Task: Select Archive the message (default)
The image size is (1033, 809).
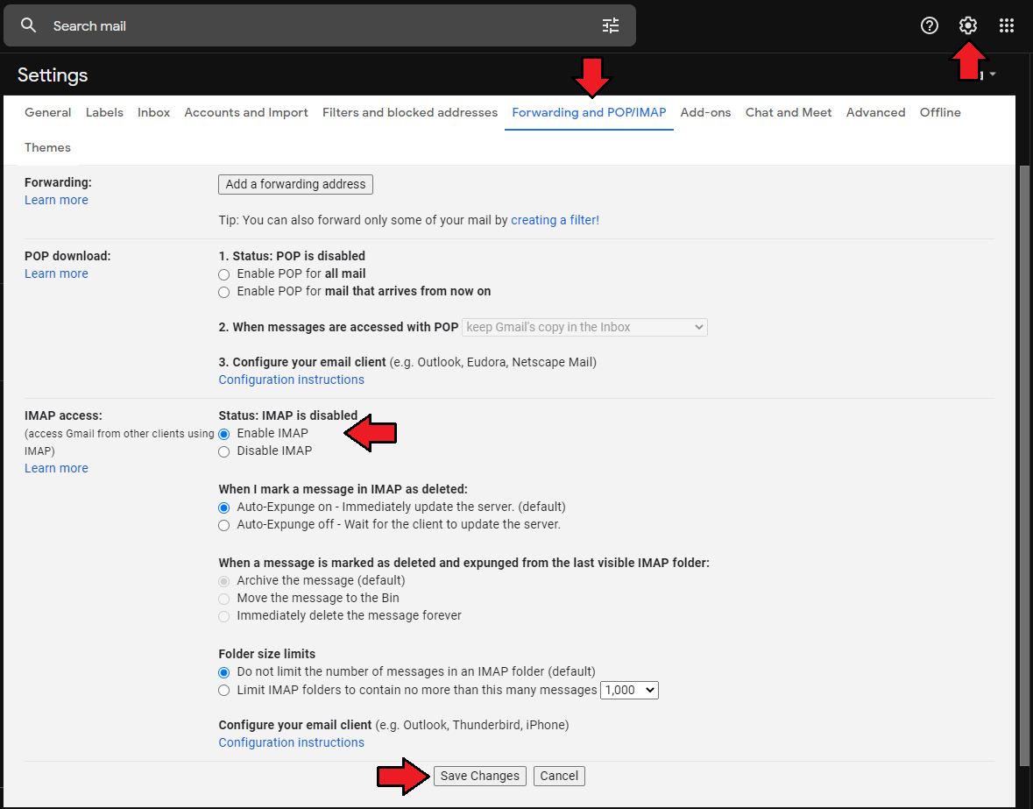Action: click(x=224, y=582)
